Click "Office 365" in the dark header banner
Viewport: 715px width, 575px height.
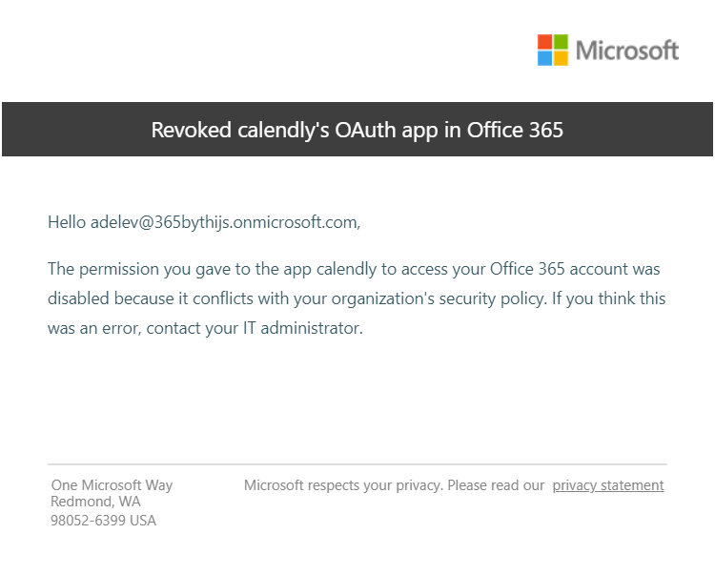coord(515,130)
